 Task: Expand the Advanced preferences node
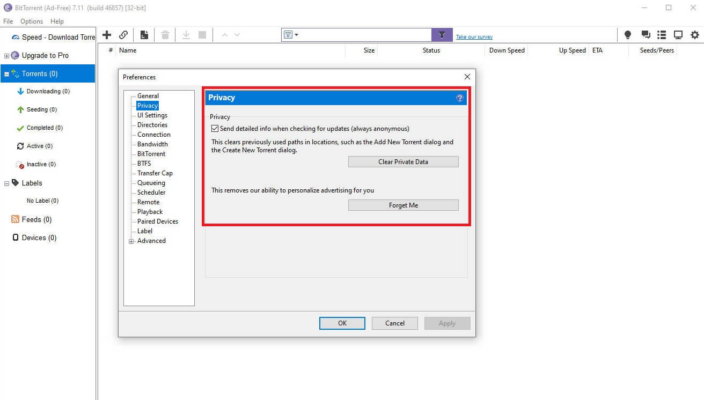(131, 241)
